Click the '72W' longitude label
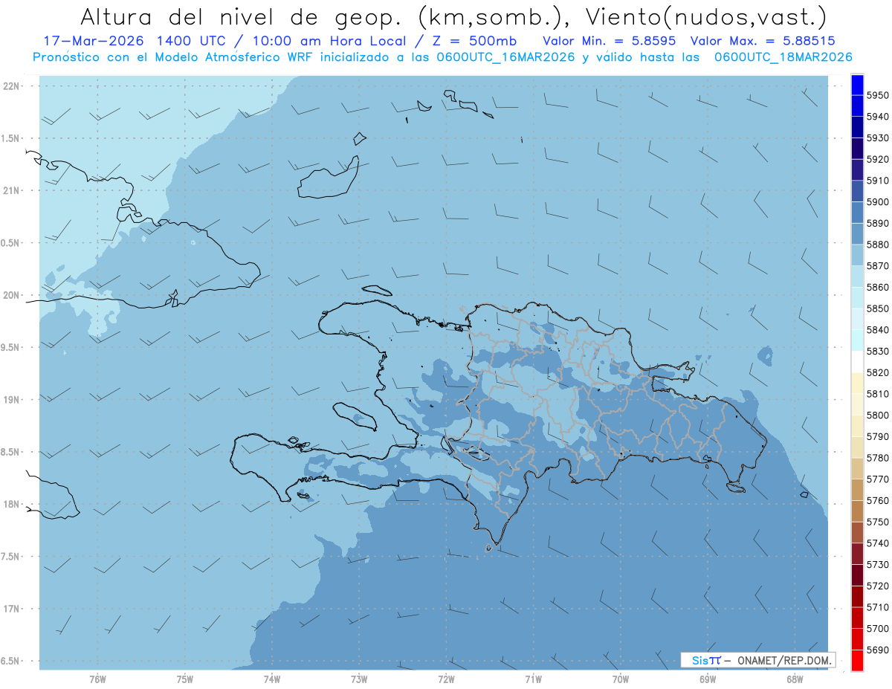Screen dimensions: 892x689 pos(446,679)
